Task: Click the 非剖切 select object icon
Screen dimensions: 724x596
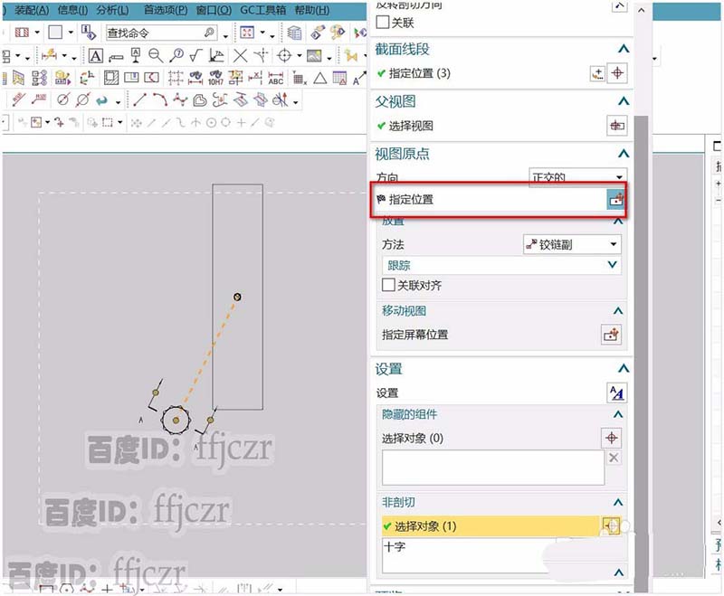Action: [x=612, y=525]
